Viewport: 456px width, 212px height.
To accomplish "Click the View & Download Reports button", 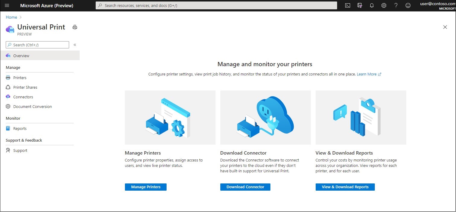I will (345, 187).
